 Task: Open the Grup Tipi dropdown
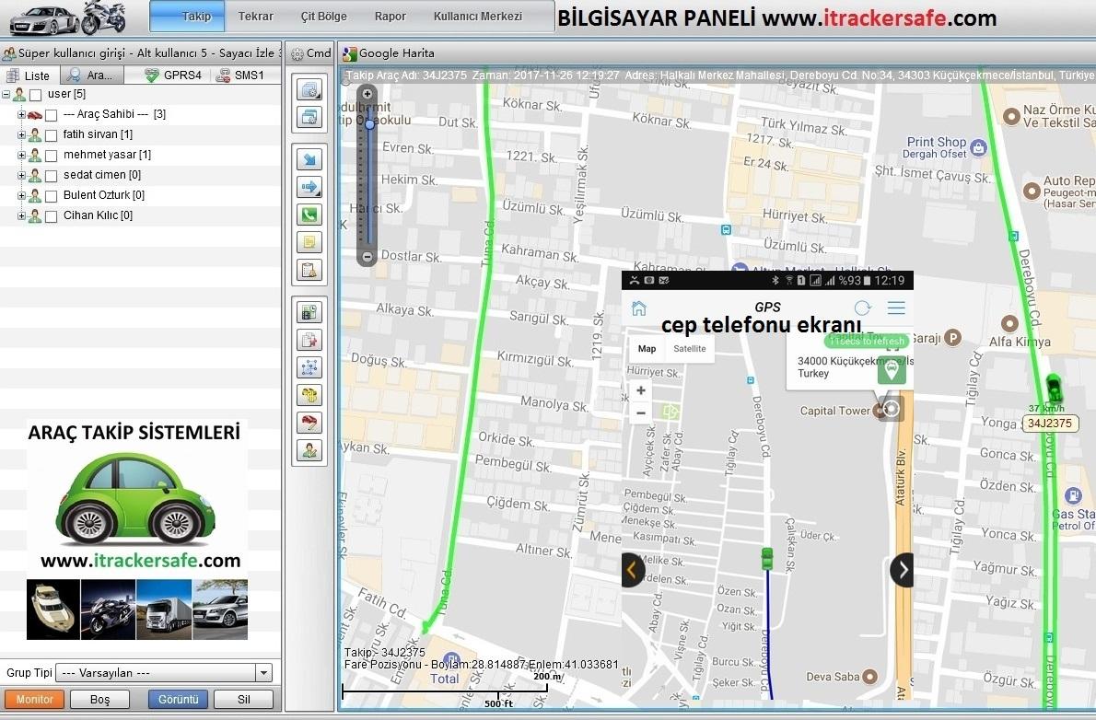[263, 673]
